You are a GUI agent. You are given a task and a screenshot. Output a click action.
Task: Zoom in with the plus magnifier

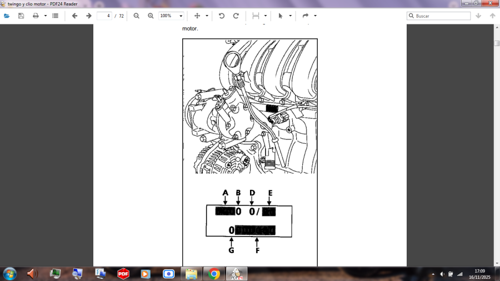pos(151,16)
